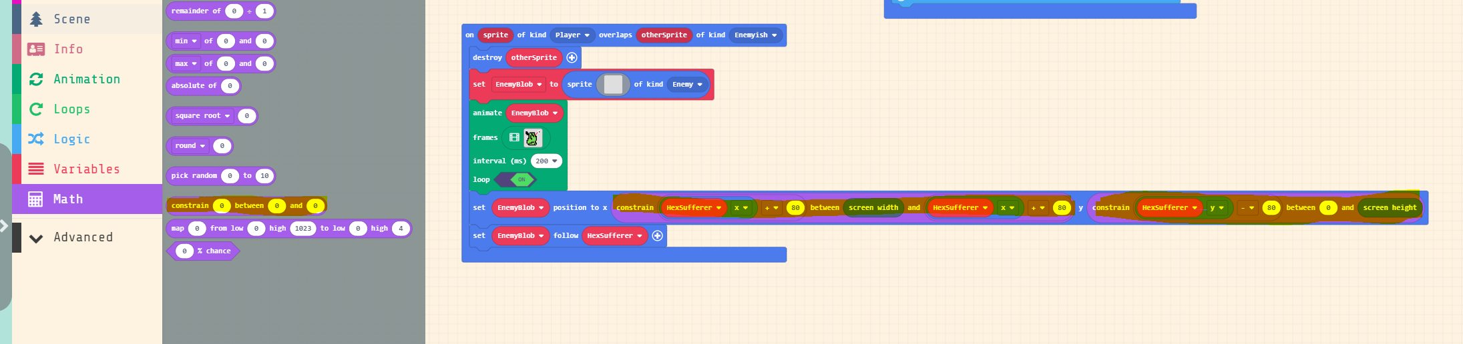Open the animation frames film editor icon

[x=514, y=137]
